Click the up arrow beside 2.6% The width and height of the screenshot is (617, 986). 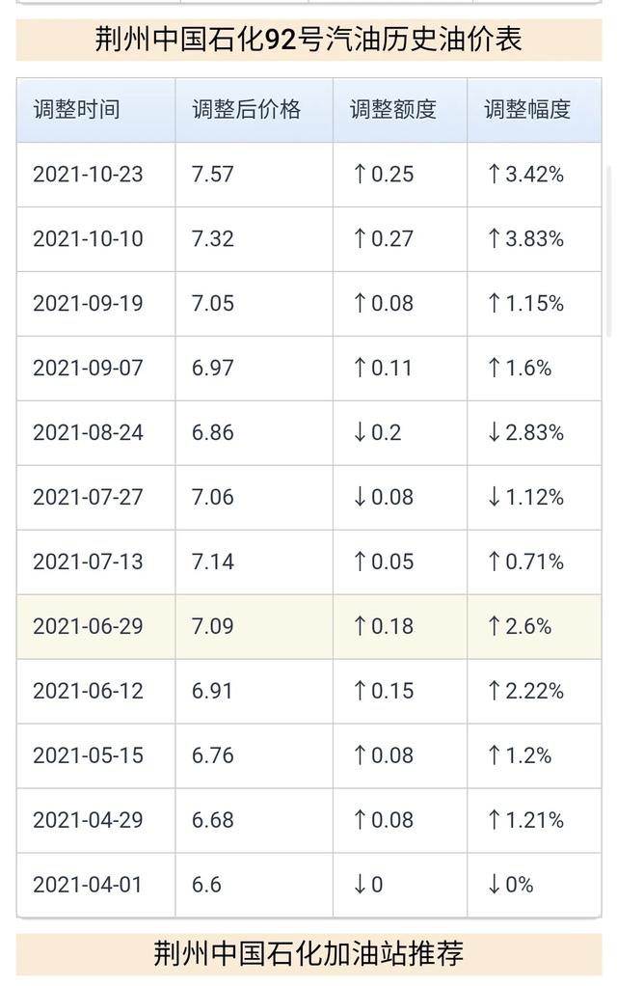494,626
